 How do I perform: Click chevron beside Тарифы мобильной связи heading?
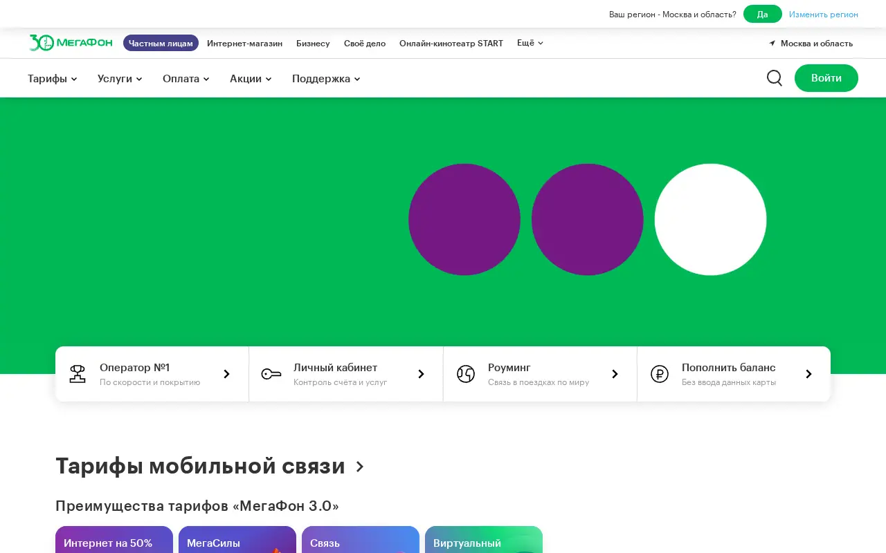(x=360, y=467)
